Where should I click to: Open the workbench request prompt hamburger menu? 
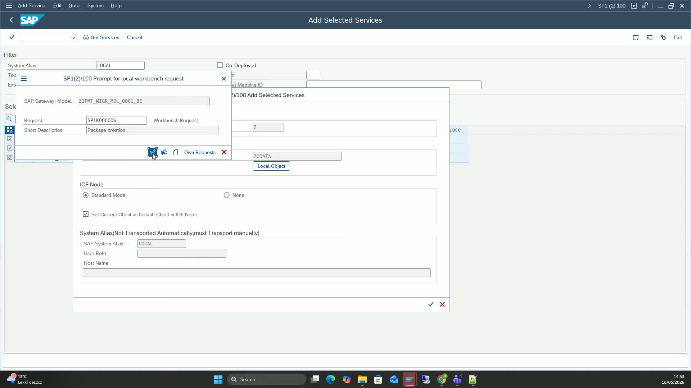point(24,79)
